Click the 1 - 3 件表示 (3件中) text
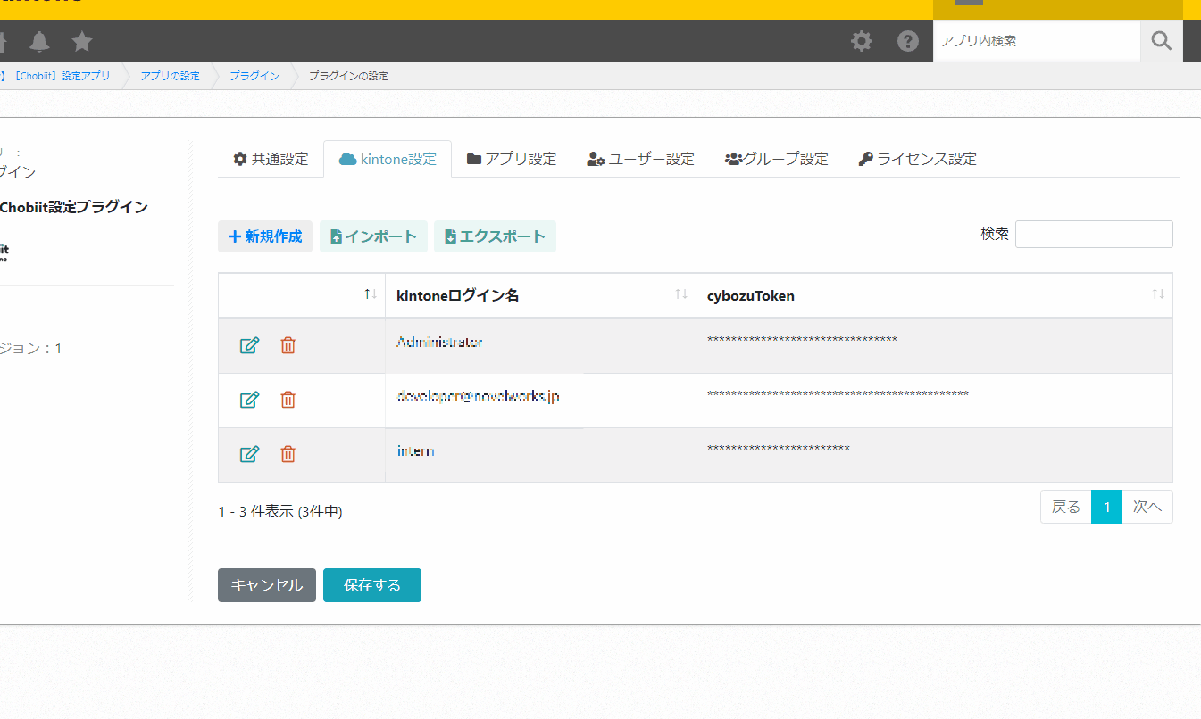The width and height of the screenshot is (1201, 719). pyautogui.click(x=280, y=511)
